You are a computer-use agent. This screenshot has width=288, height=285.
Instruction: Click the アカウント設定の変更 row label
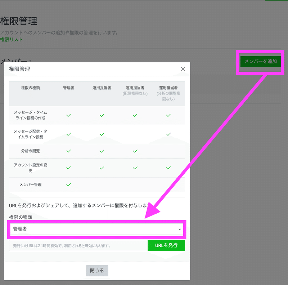[31, 168]
